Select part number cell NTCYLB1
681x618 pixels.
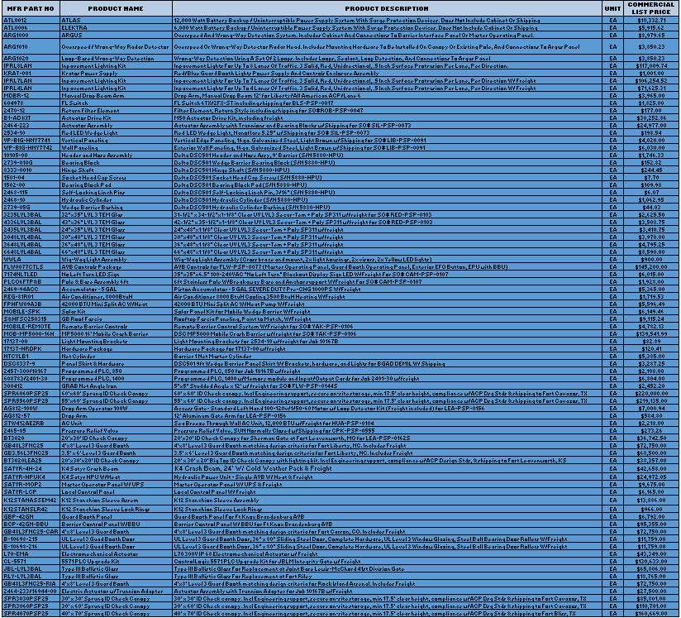click(x=31, y=357)
